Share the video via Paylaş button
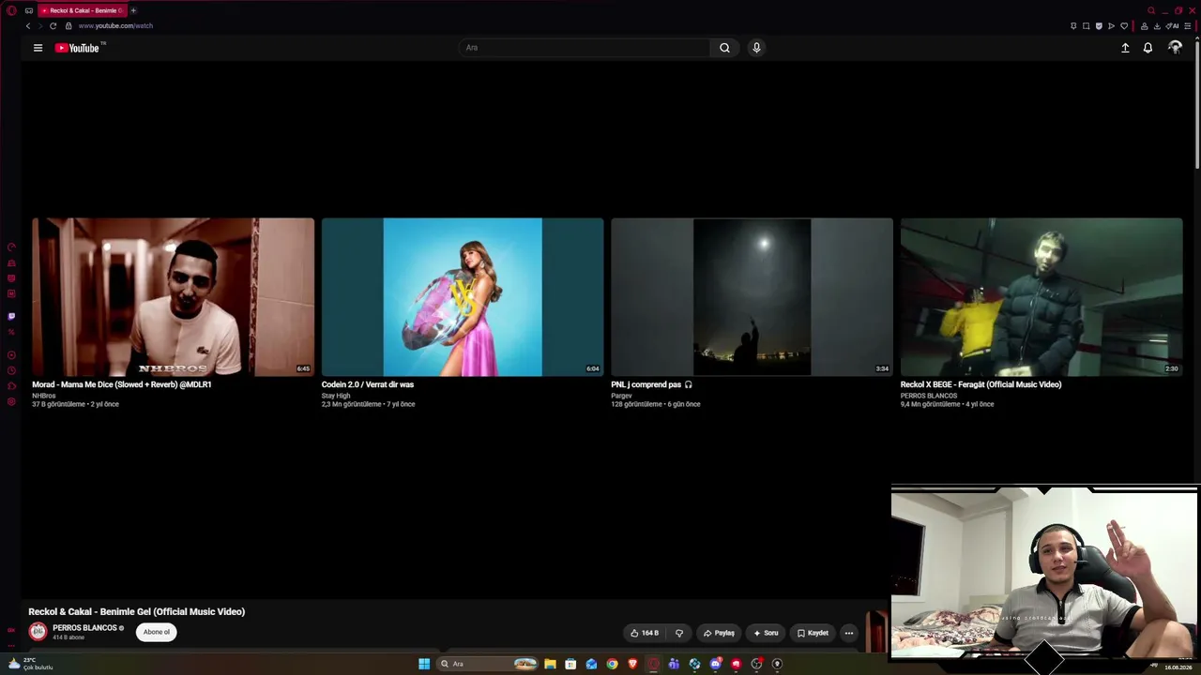The height and width of the screenshot is (675, 1201). tap(719, 633)
